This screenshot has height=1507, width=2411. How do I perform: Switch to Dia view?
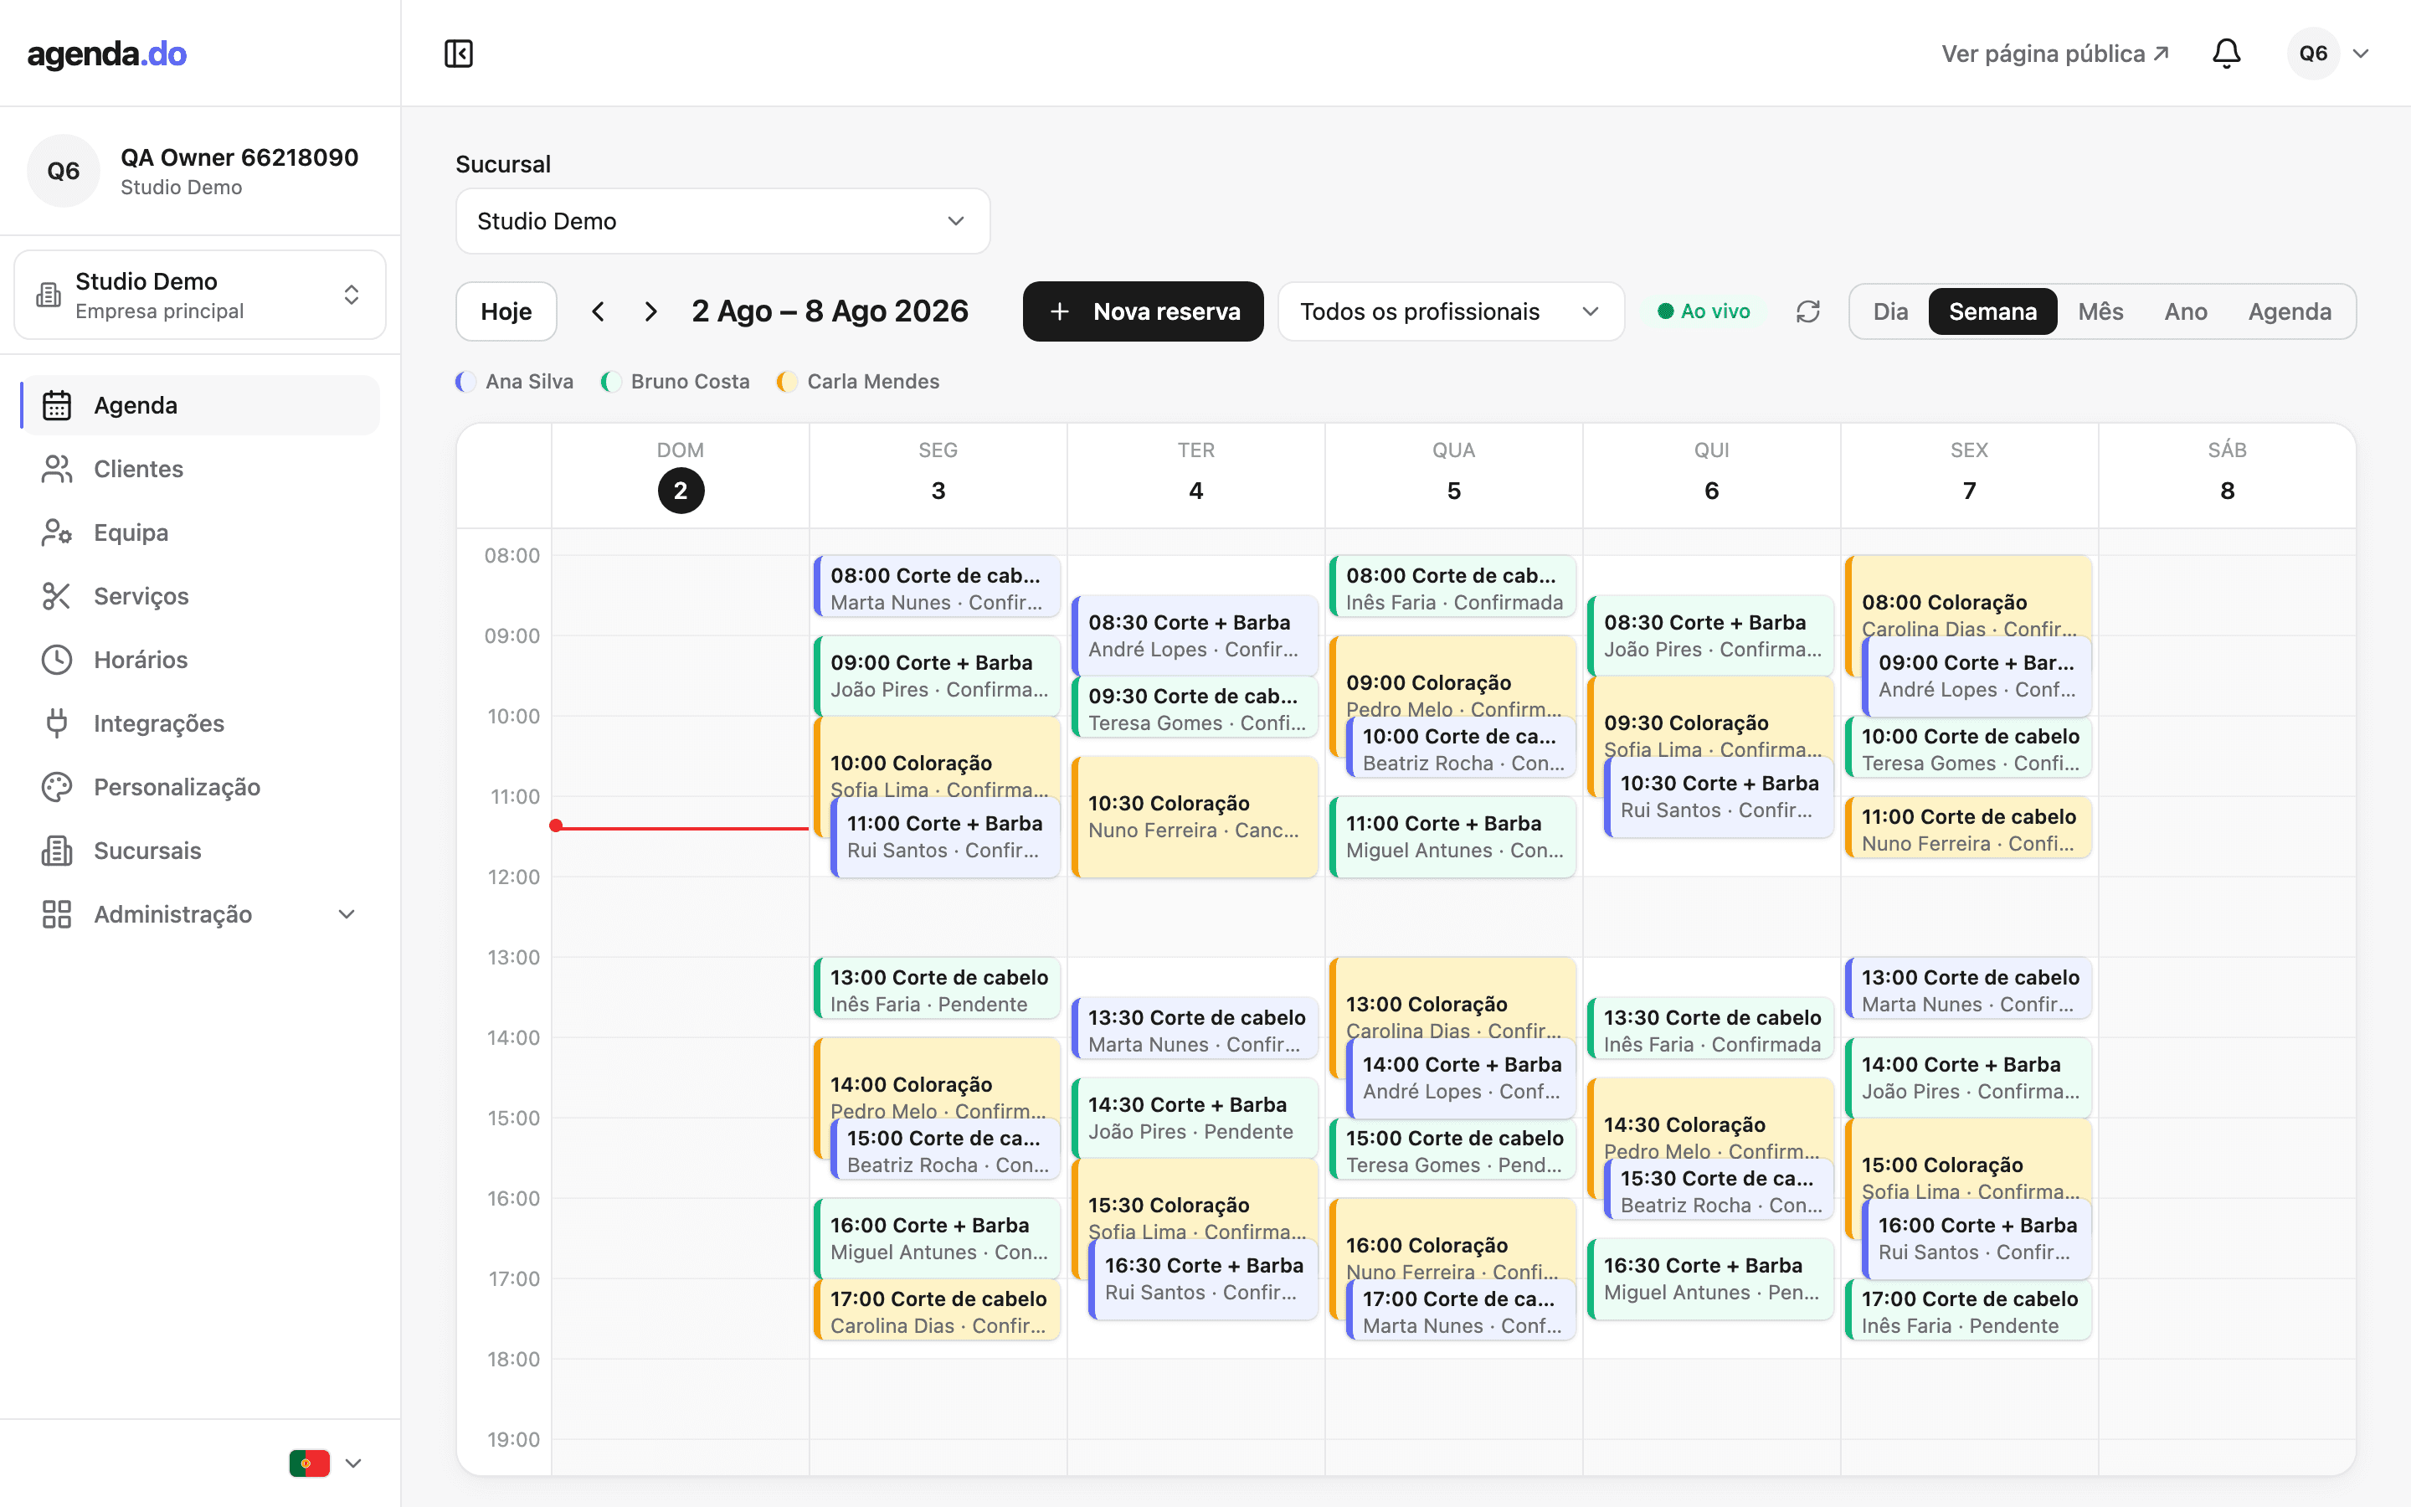1890,312
